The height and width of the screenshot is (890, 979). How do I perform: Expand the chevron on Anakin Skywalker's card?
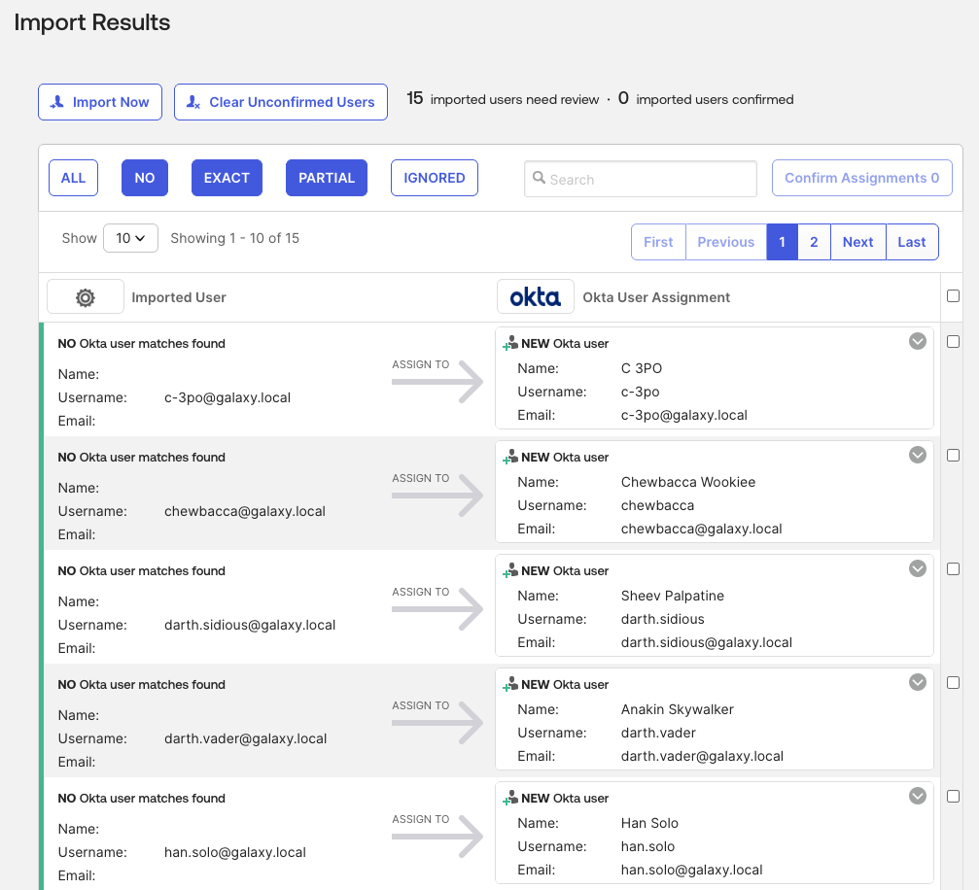(x=917, y=681)
